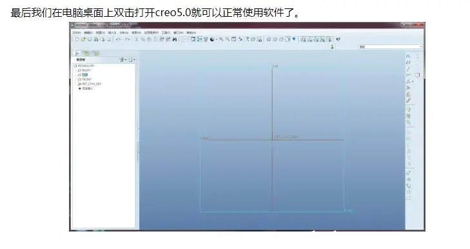Toggle datum plane display on or off
Viewport: 470px width, 249px height.
[304, 39]
